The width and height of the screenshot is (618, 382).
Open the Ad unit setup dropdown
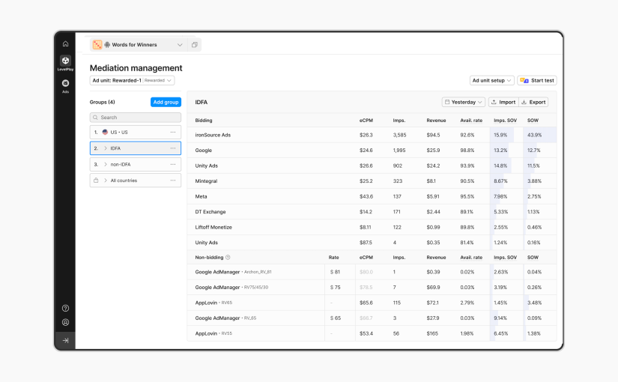[x=491, y=80]
